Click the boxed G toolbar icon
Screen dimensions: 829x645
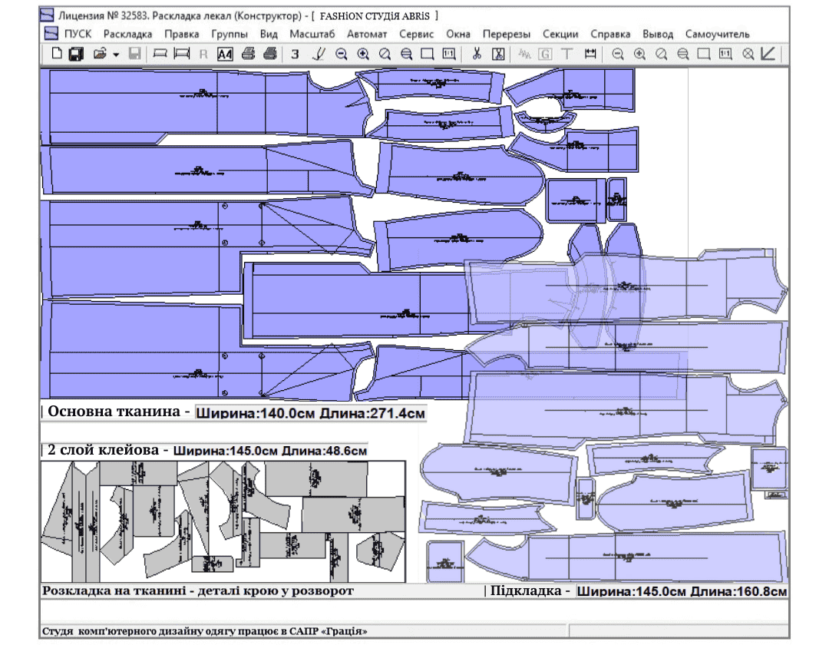pos(546,55)
